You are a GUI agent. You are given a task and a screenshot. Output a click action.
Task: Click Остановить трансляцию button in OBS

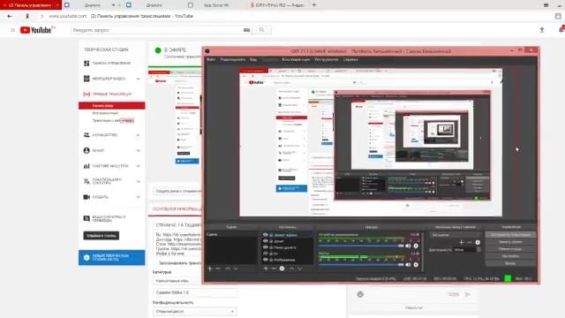tap(510, 235)
